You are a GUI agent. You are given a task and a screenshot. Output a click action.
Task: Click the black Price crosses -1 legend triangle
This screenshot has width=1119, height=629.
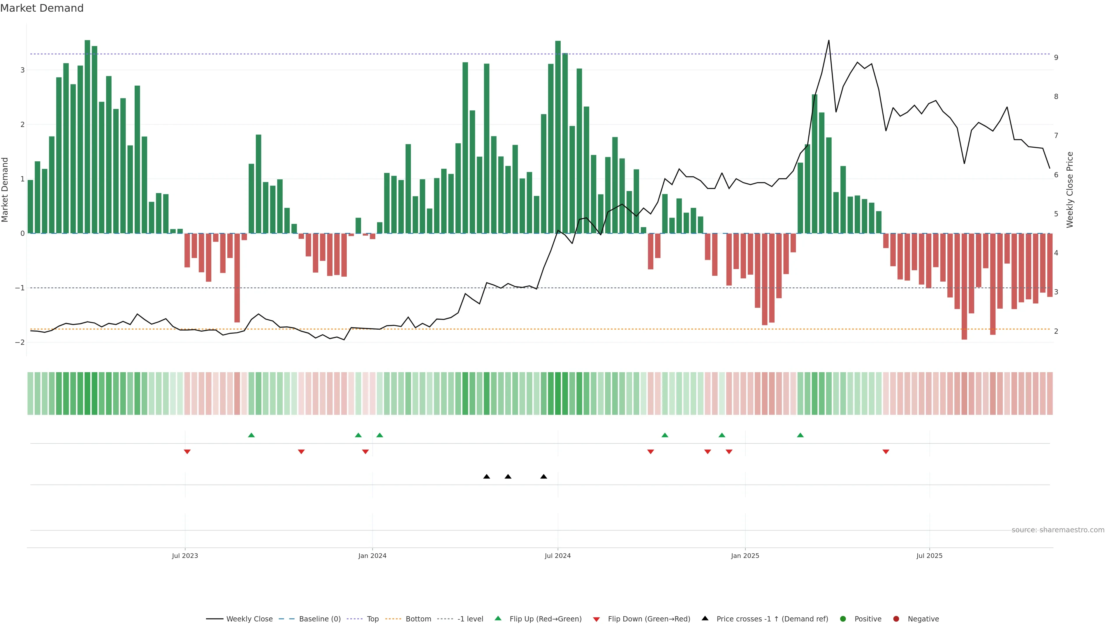(705, 618)
